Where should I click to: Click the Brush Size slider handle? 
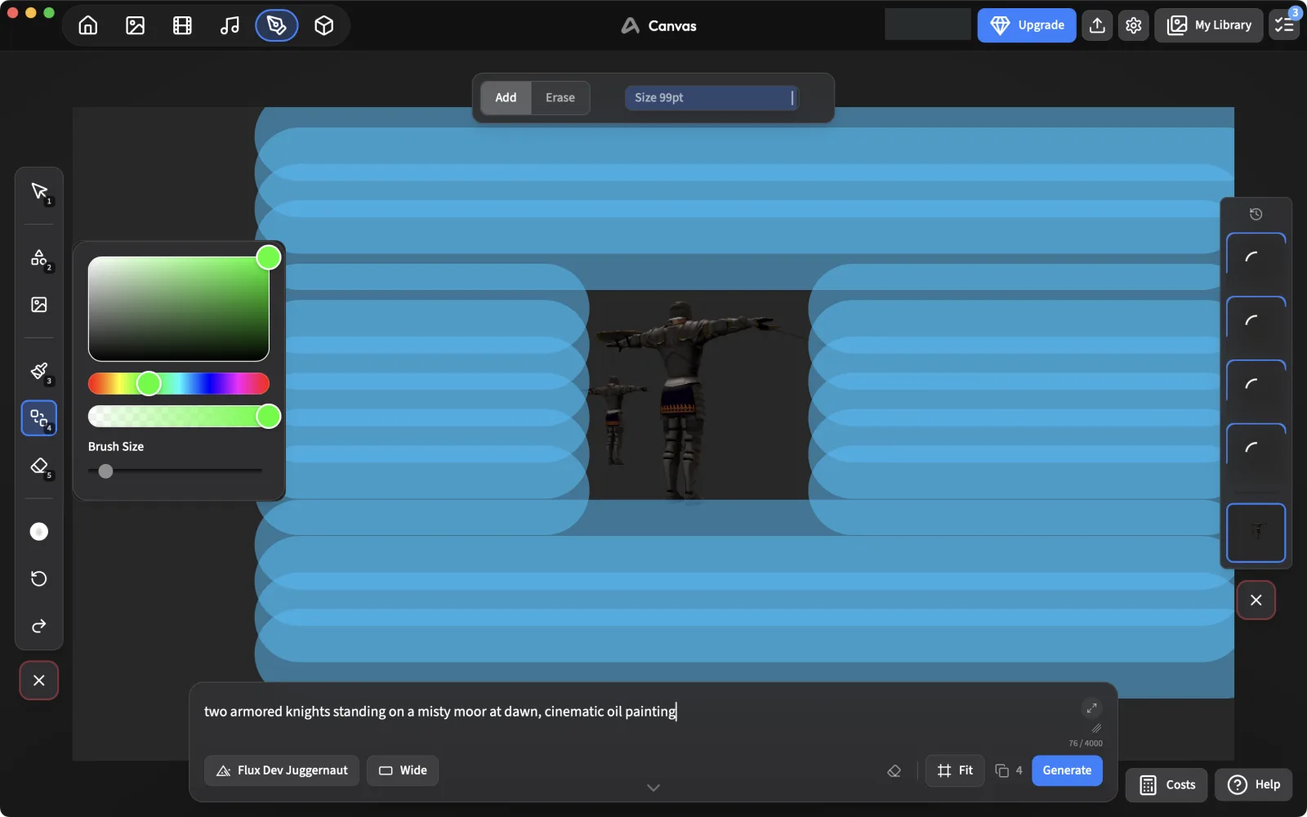coord(105,471)
